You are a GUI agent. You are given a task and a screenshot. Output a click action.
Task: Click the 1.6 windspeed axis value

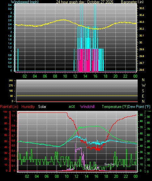click(x=10, y=39)
